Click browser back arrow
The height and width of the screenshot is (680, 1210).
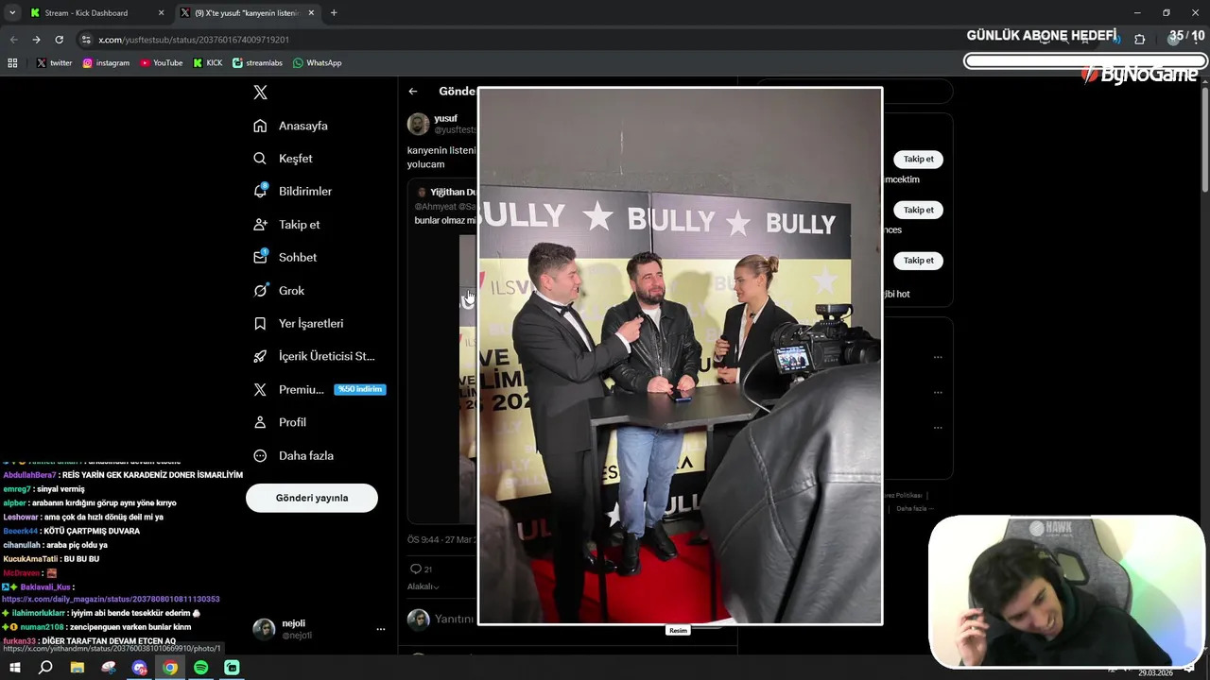pyautogui.click(x=13, y=40)
